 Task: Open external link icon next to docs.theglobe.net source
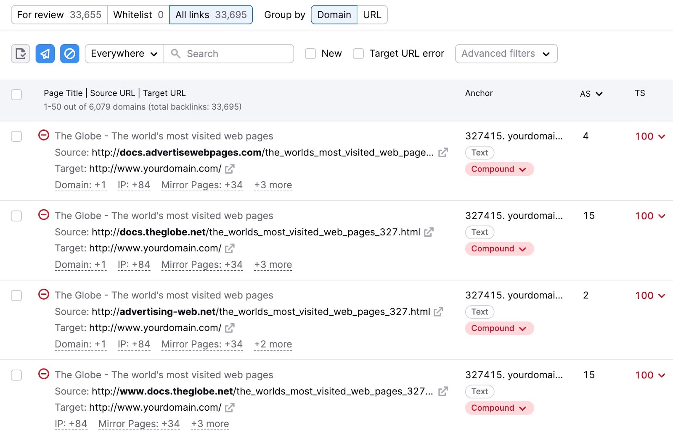(x=429, y=232)
